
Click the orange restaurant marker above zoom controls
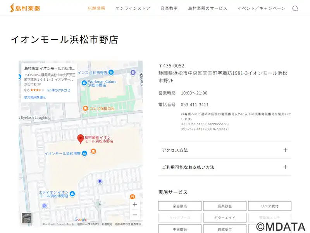(133, 197)
